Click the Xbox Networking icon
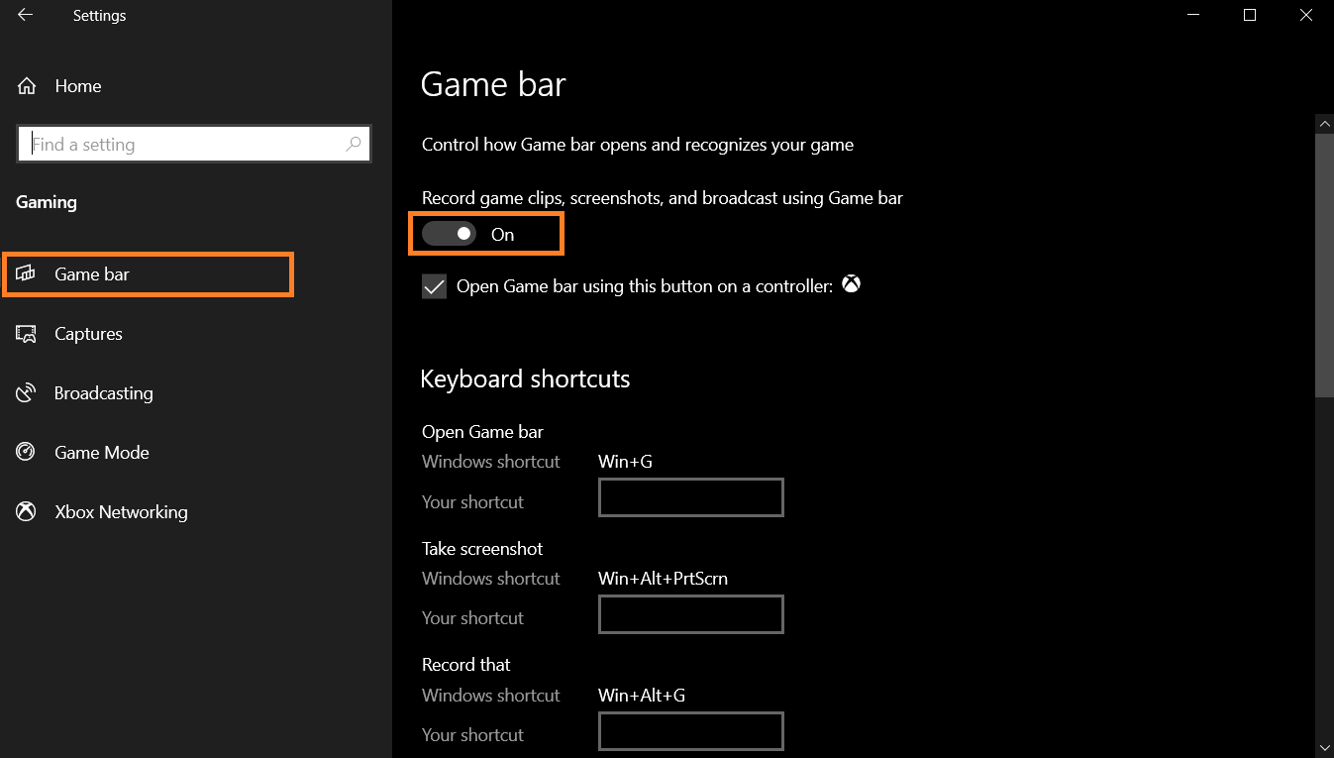The height and width of the screenshot is (758, 1334). click(26, 512)
